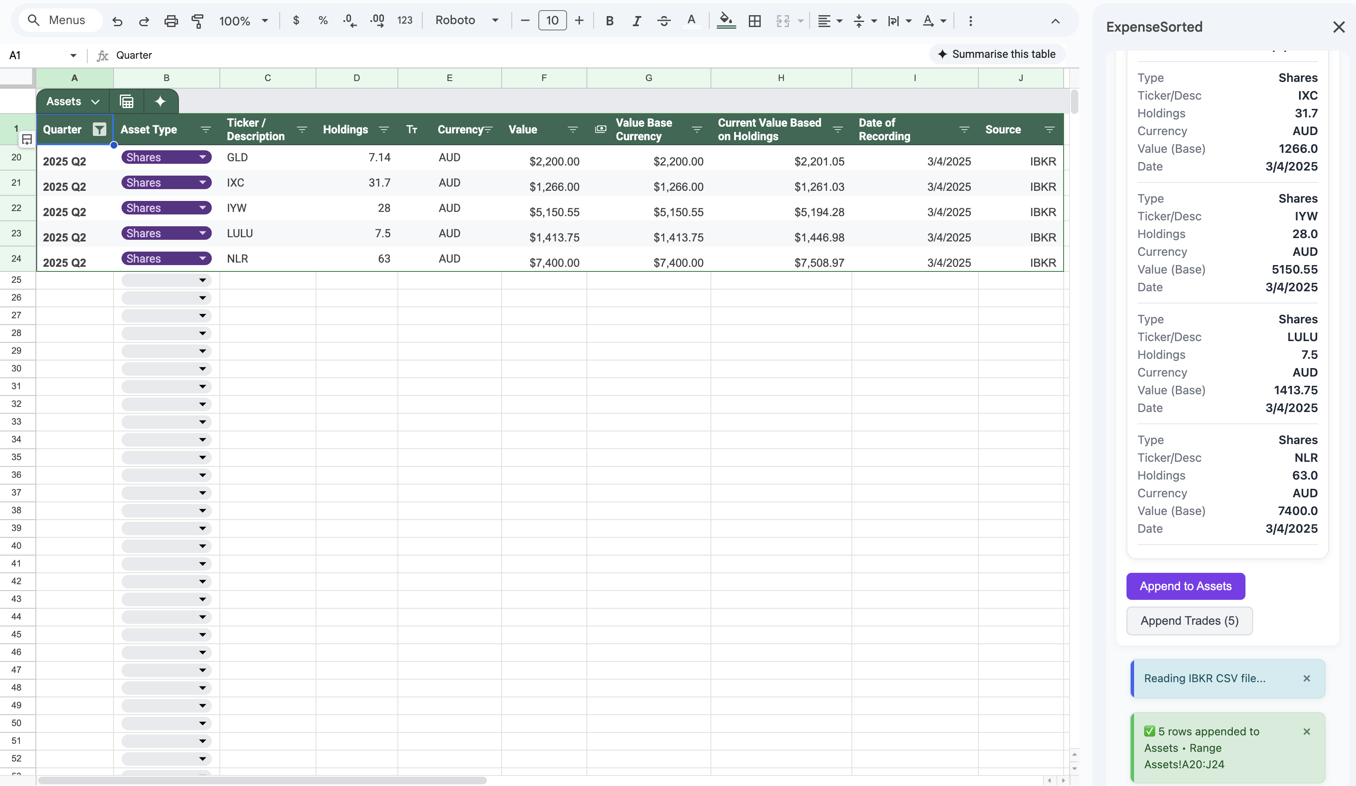Toggle bold formatting
The image size is (1356, 786).
click(x=610, y=21)
